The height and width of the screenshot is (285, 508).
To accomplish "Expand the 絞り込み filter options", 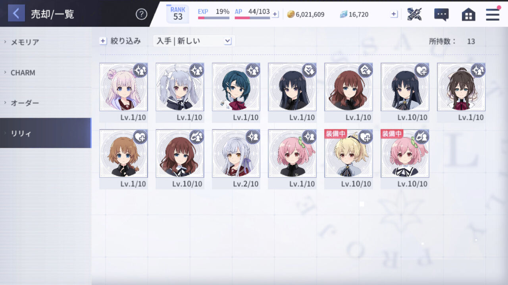I will click(120, 41).
